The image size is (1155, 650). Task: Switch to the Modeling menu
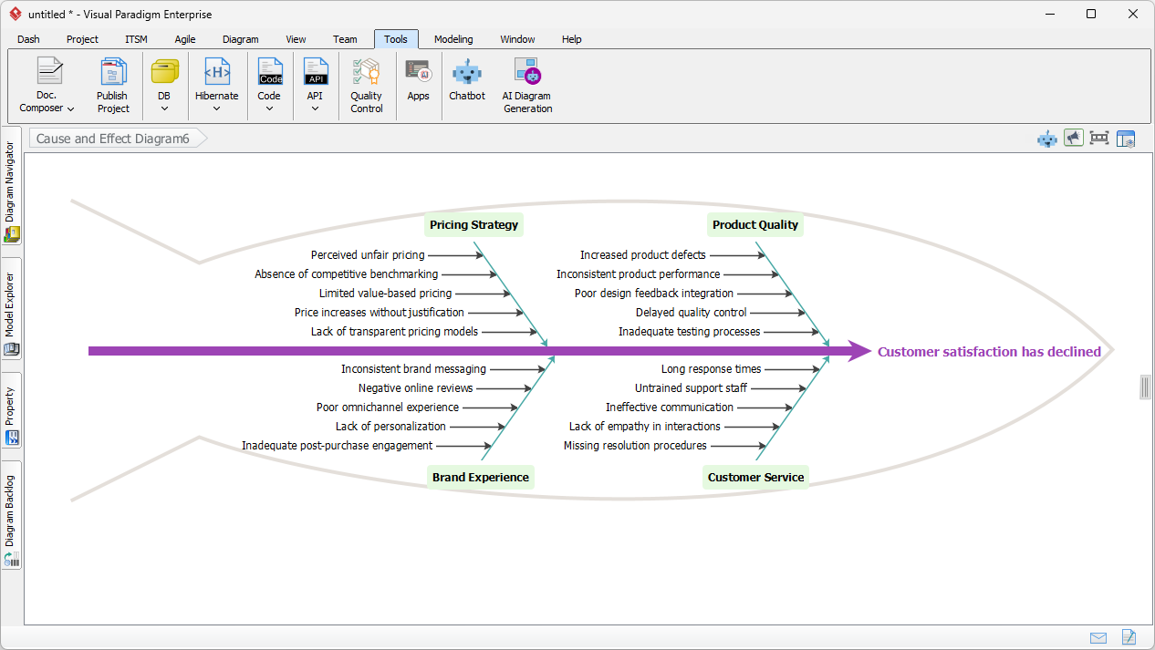(453, 39)
